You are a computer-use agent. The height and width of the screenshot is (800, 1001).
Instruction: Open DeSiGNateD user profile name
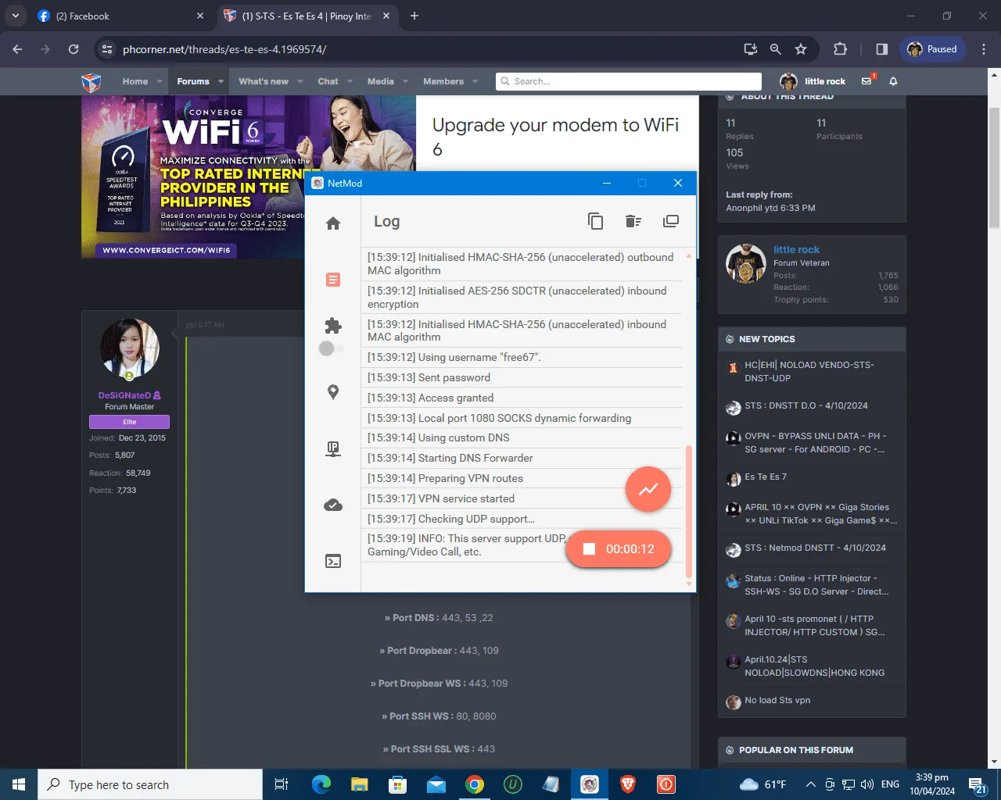point(124,395)
